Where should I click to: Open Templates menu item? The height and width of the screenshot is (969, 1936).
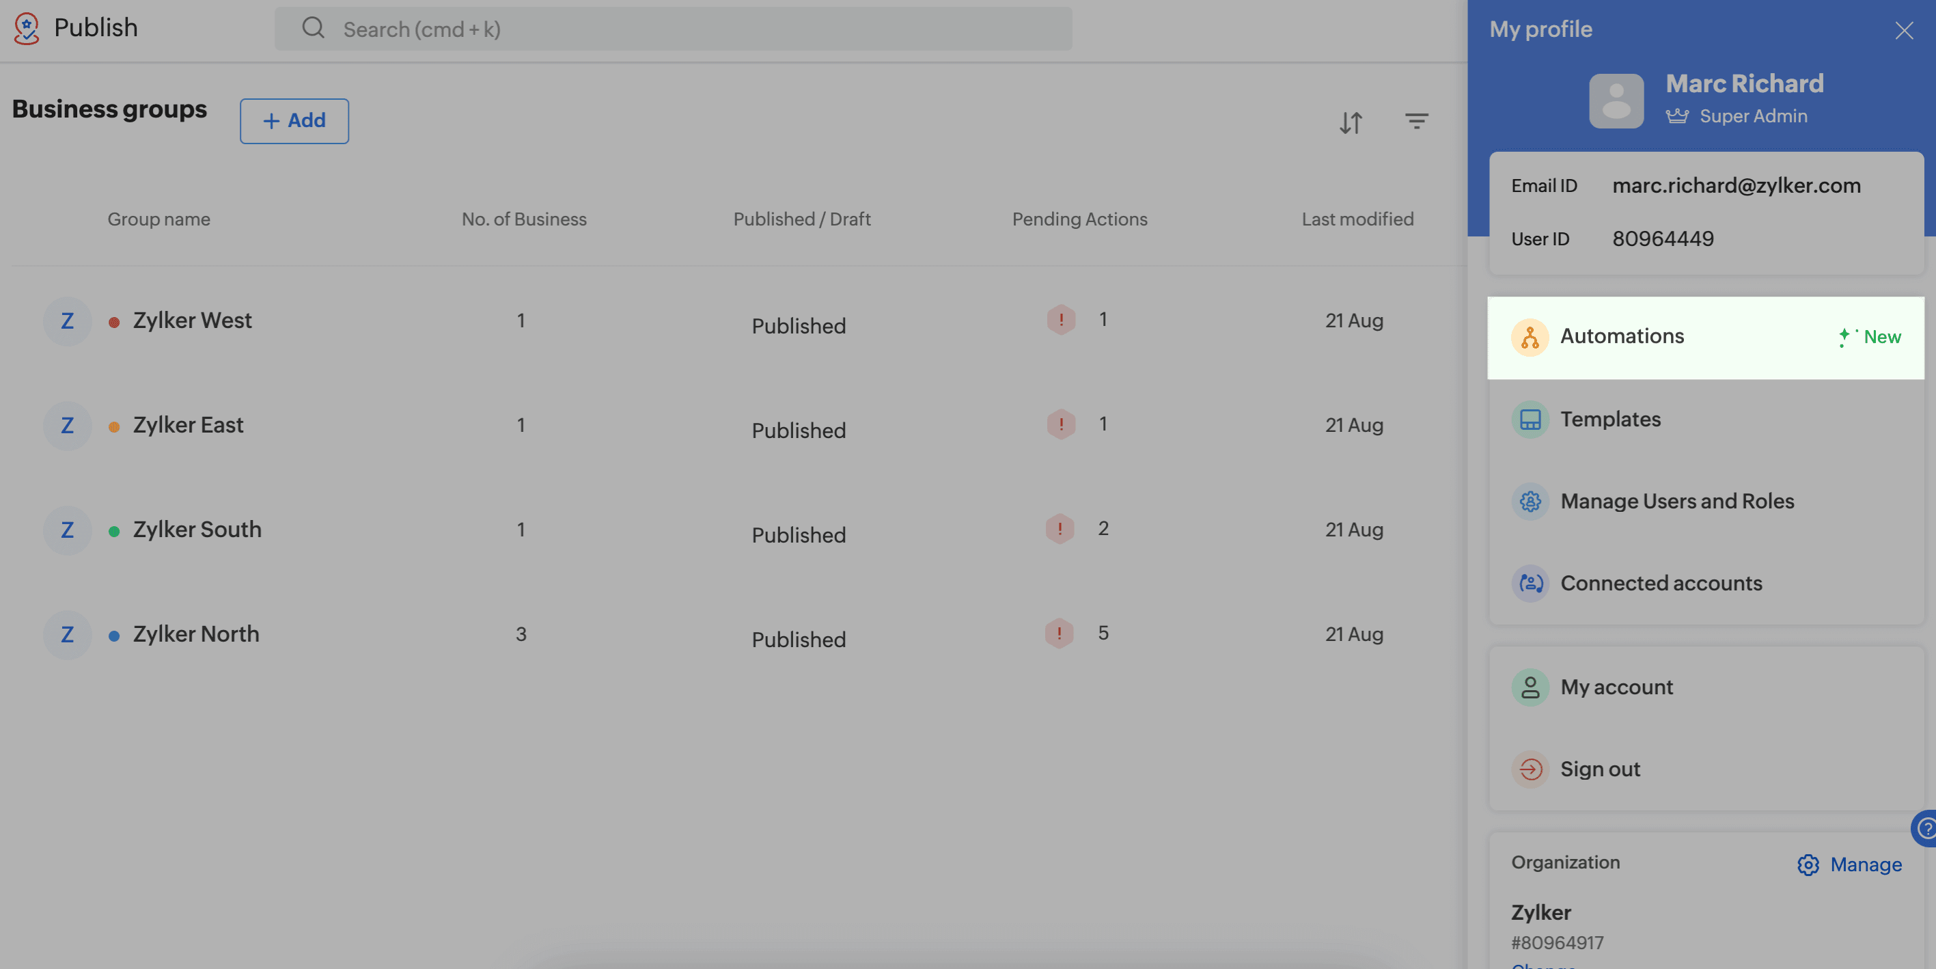tap(1705, 420)
